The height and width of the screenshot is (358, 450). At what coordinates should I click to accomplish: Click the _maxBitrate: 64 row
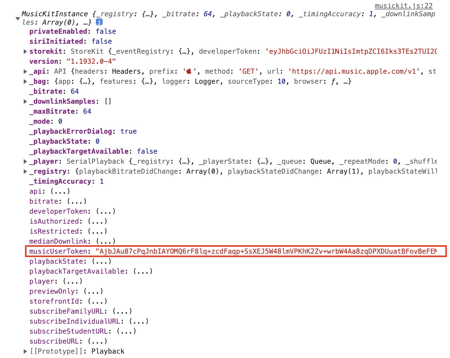(x=60, y=111)
